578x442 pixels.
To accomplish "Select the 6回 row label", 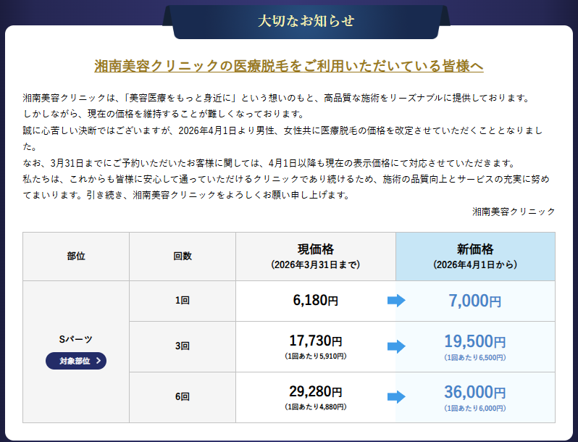I will (x=183, y=397).
